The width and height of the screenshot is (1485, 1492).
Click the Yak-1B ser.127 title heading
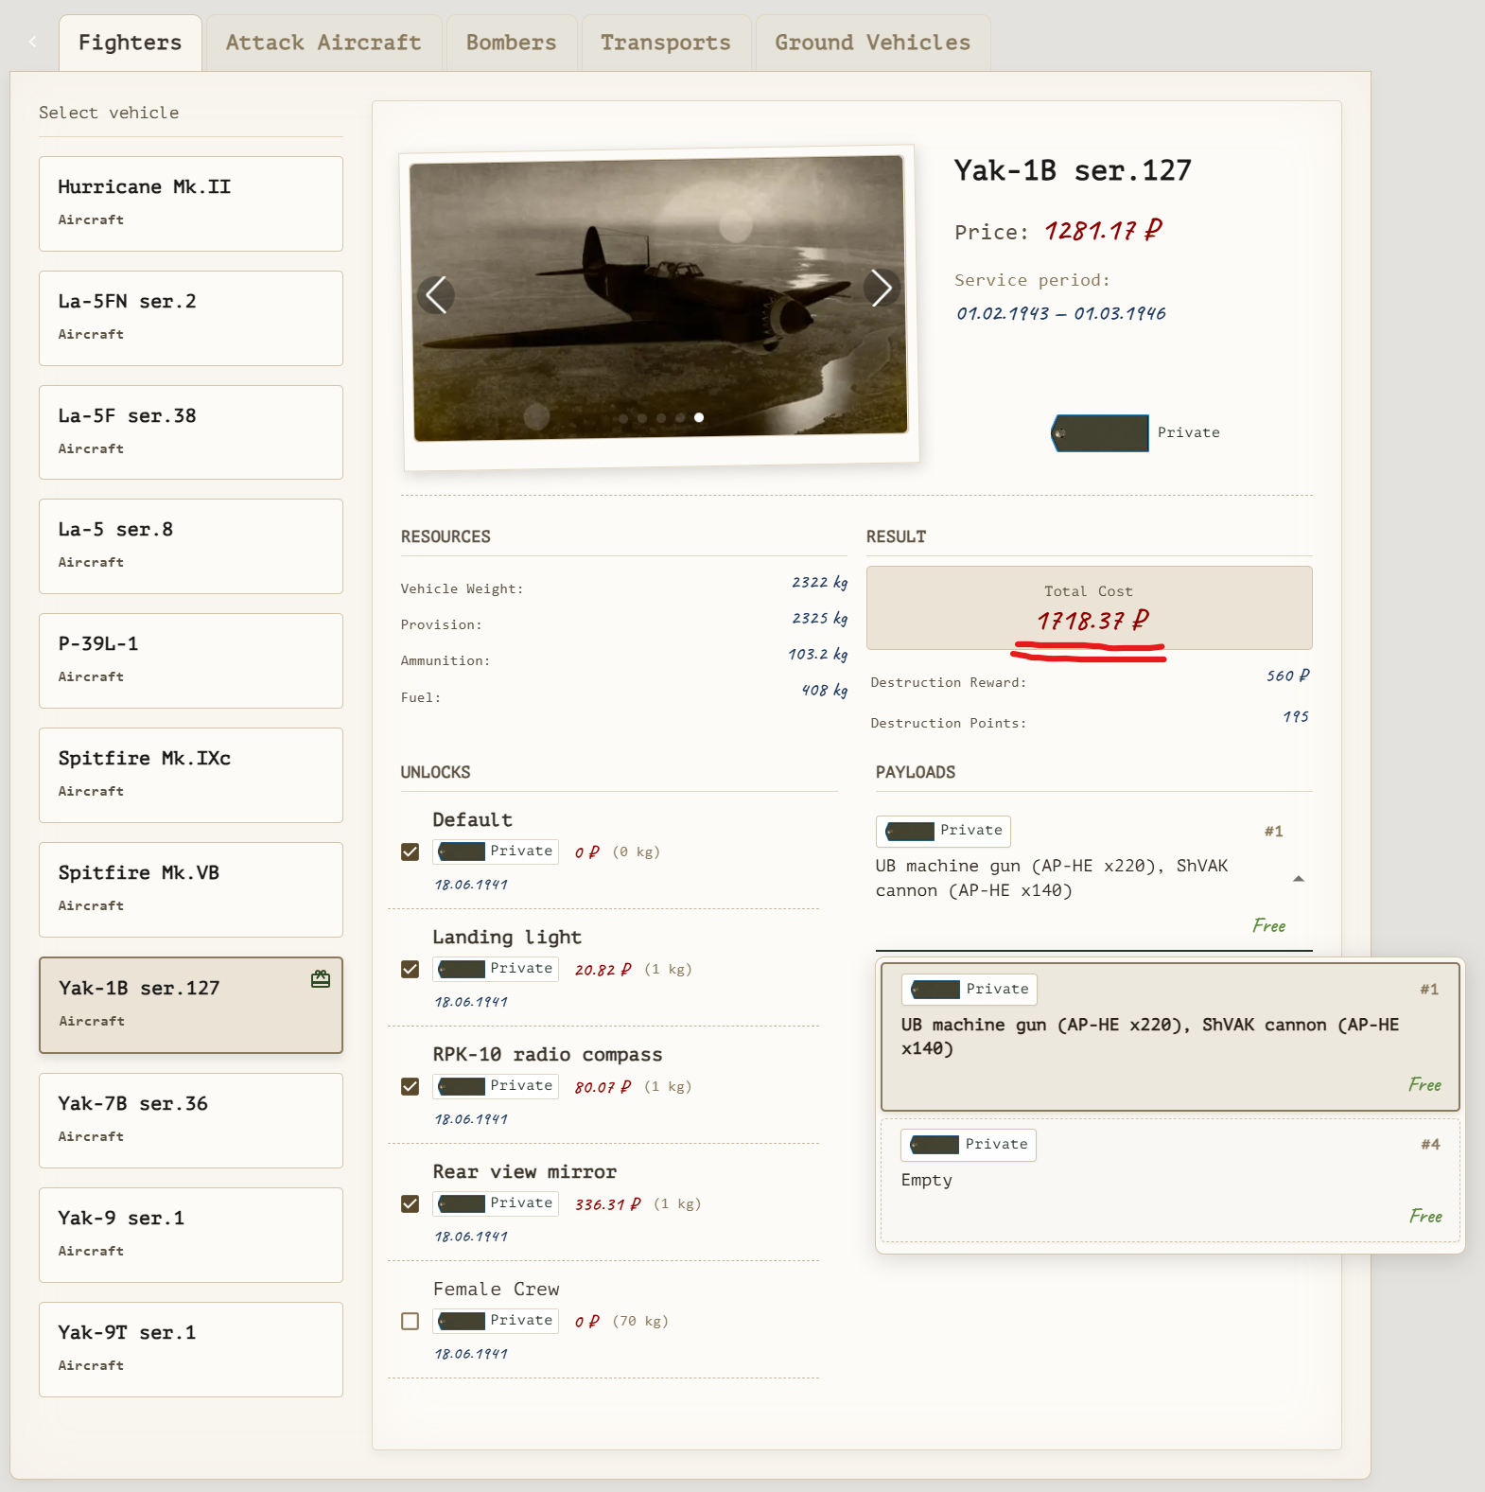tap(1073, 170)
